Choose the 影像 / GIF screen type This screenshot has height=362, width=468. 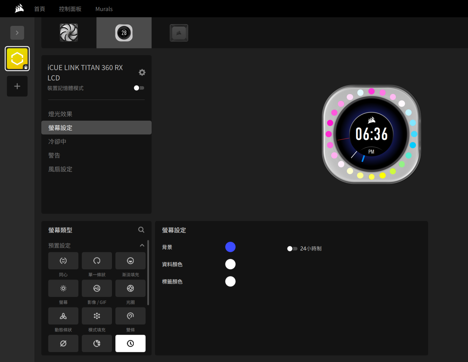click(x=97, y=288)
